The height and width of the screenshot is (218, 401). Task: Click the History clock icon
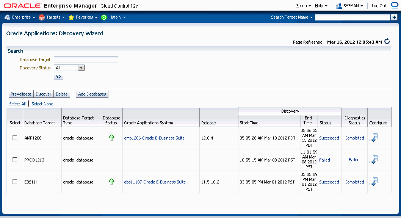pos(104,17)
